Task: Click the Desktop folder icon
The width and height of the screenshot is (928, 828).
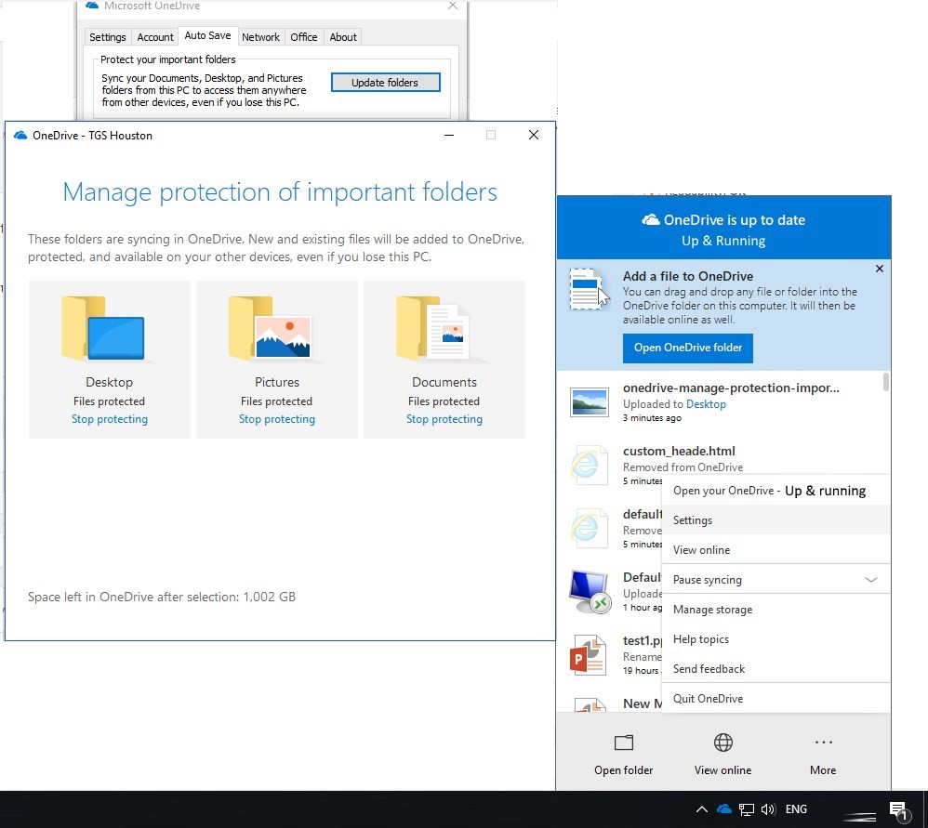Action: pyautogui.click(x=103, y=329)
